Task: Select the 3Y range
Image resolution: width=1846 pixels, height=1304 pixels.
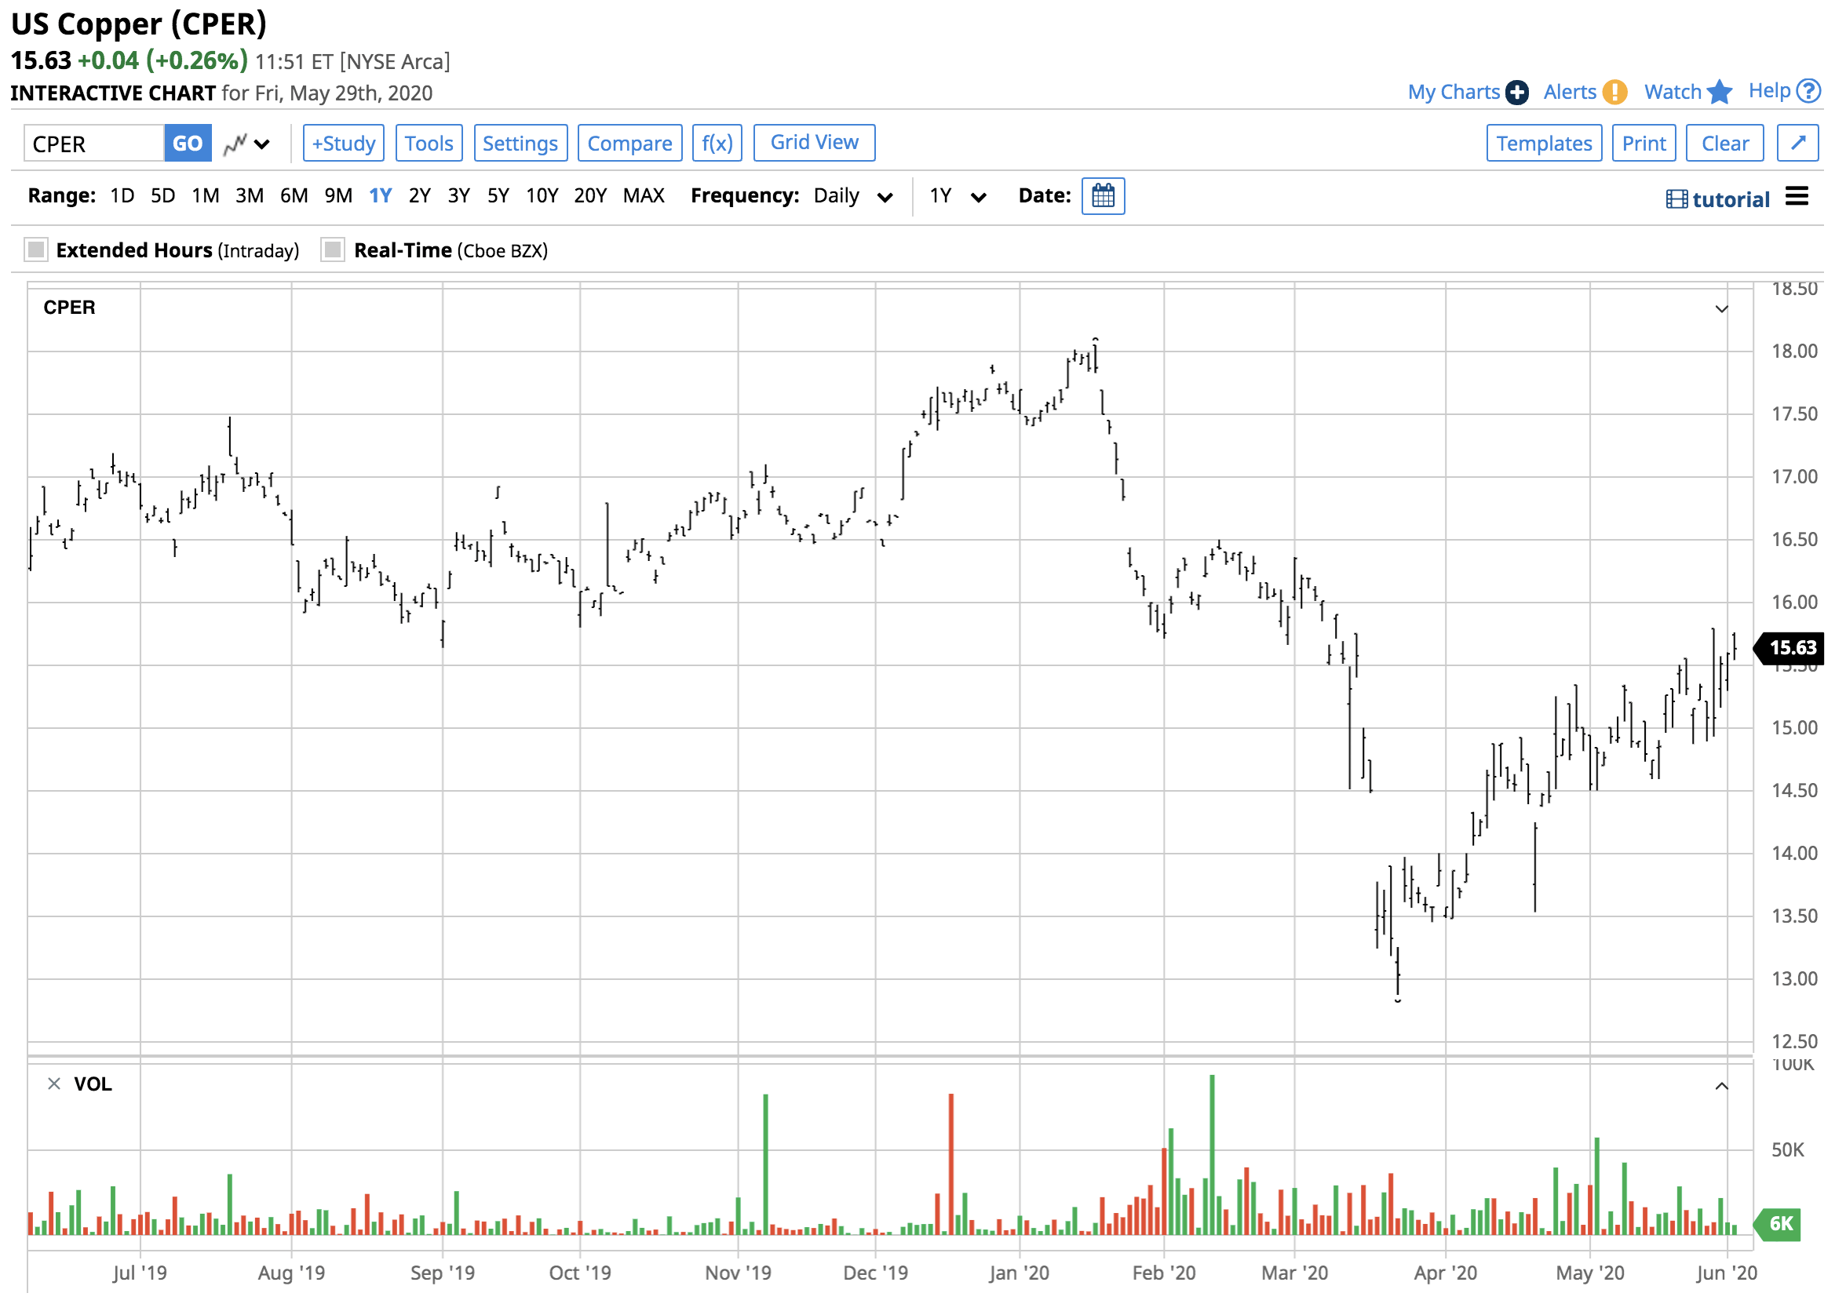Action: pos(460,196)
